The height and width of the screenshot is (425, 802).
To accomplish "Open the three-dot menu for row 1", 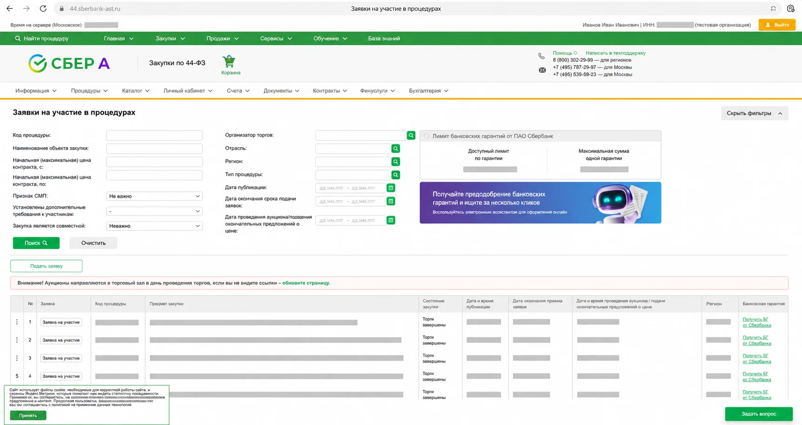I will point(17,322).
